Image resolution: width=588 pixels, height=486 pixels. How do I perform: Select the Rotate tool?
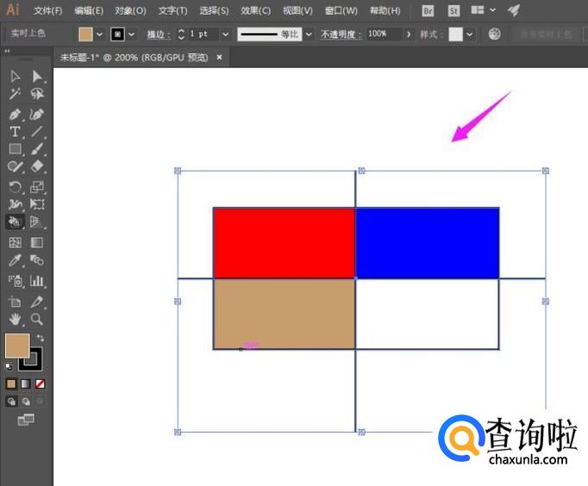point(16,187)
